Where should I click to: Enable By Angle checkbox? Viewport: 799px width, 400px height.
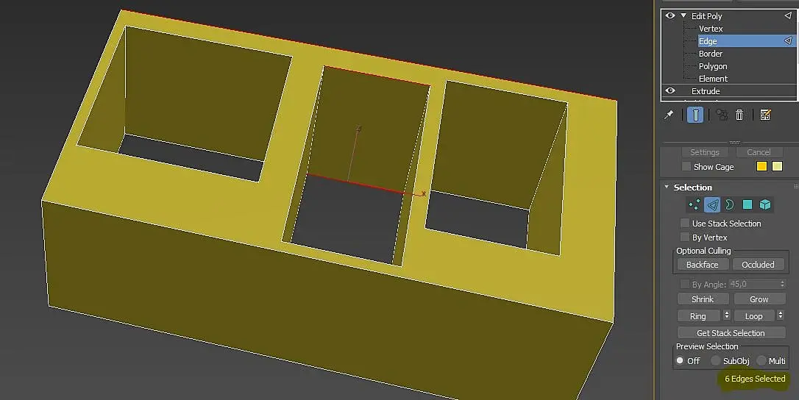[x=685, y=284]
